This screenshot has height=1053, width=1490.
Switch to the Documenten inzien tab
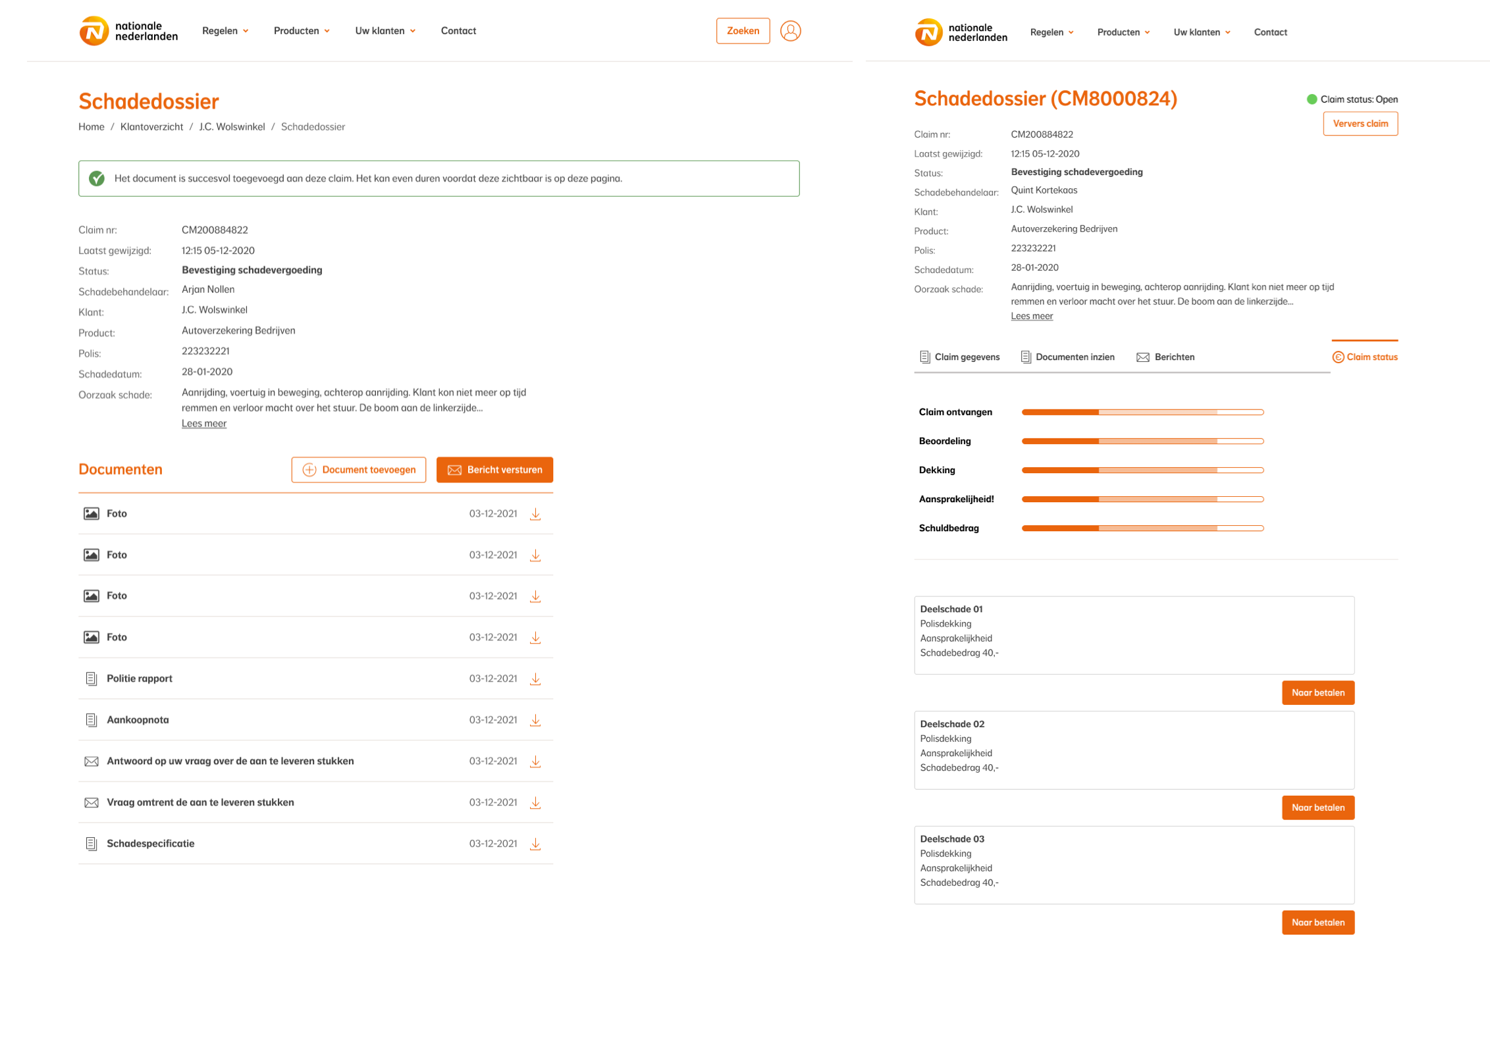(1067, 357)
